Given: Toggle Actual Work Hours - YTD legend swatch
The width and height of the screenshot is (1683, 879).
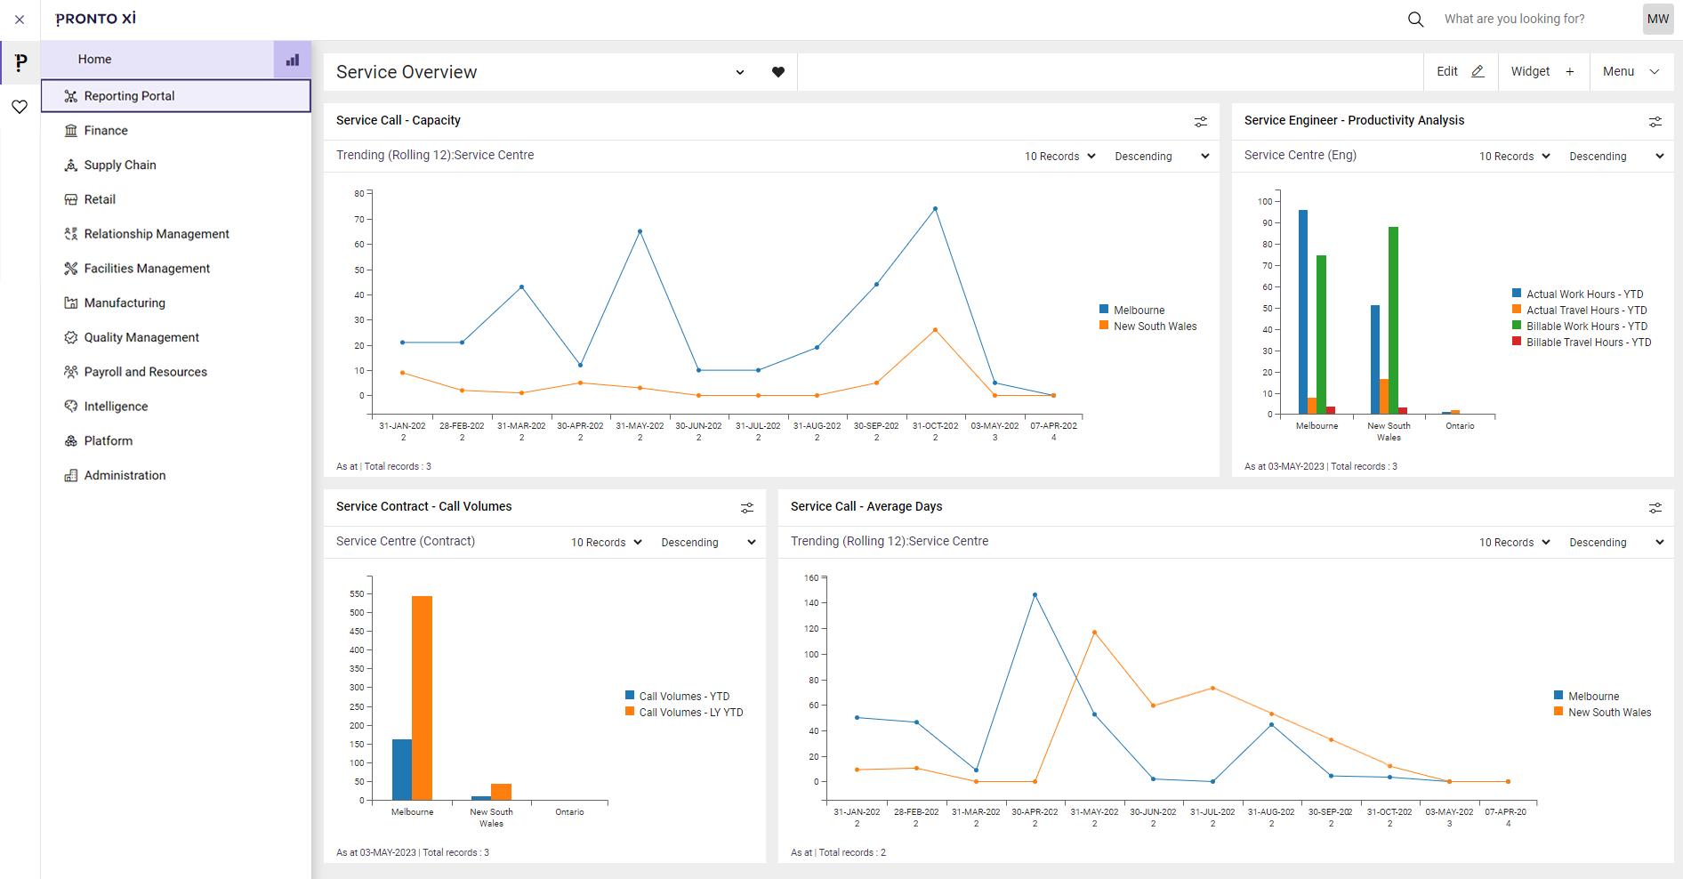Looking at the screenshot, I should (x=1517, y=293).
